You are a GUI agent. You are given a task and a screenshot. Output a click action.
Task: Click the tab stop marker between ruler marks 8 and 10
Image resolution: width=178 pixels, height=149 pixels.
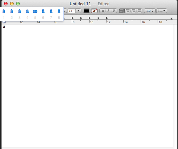coord(81,18)
